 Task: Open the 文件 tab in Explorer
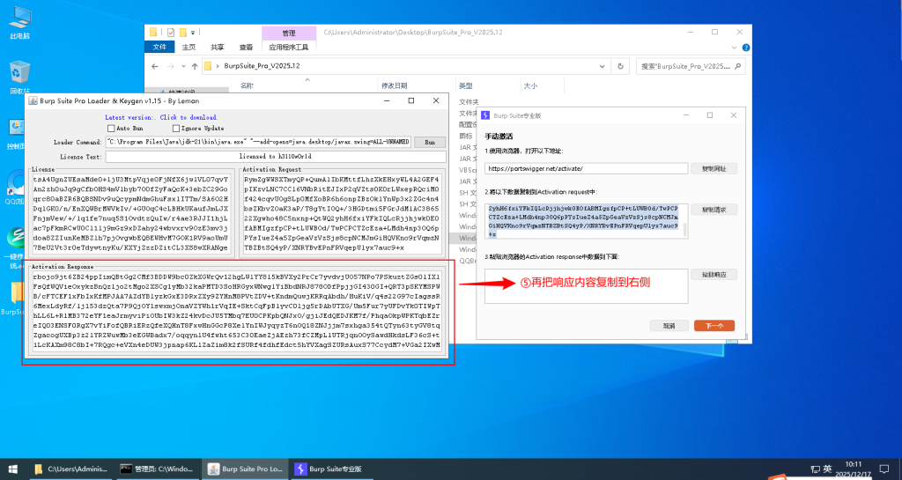(159, 47)
